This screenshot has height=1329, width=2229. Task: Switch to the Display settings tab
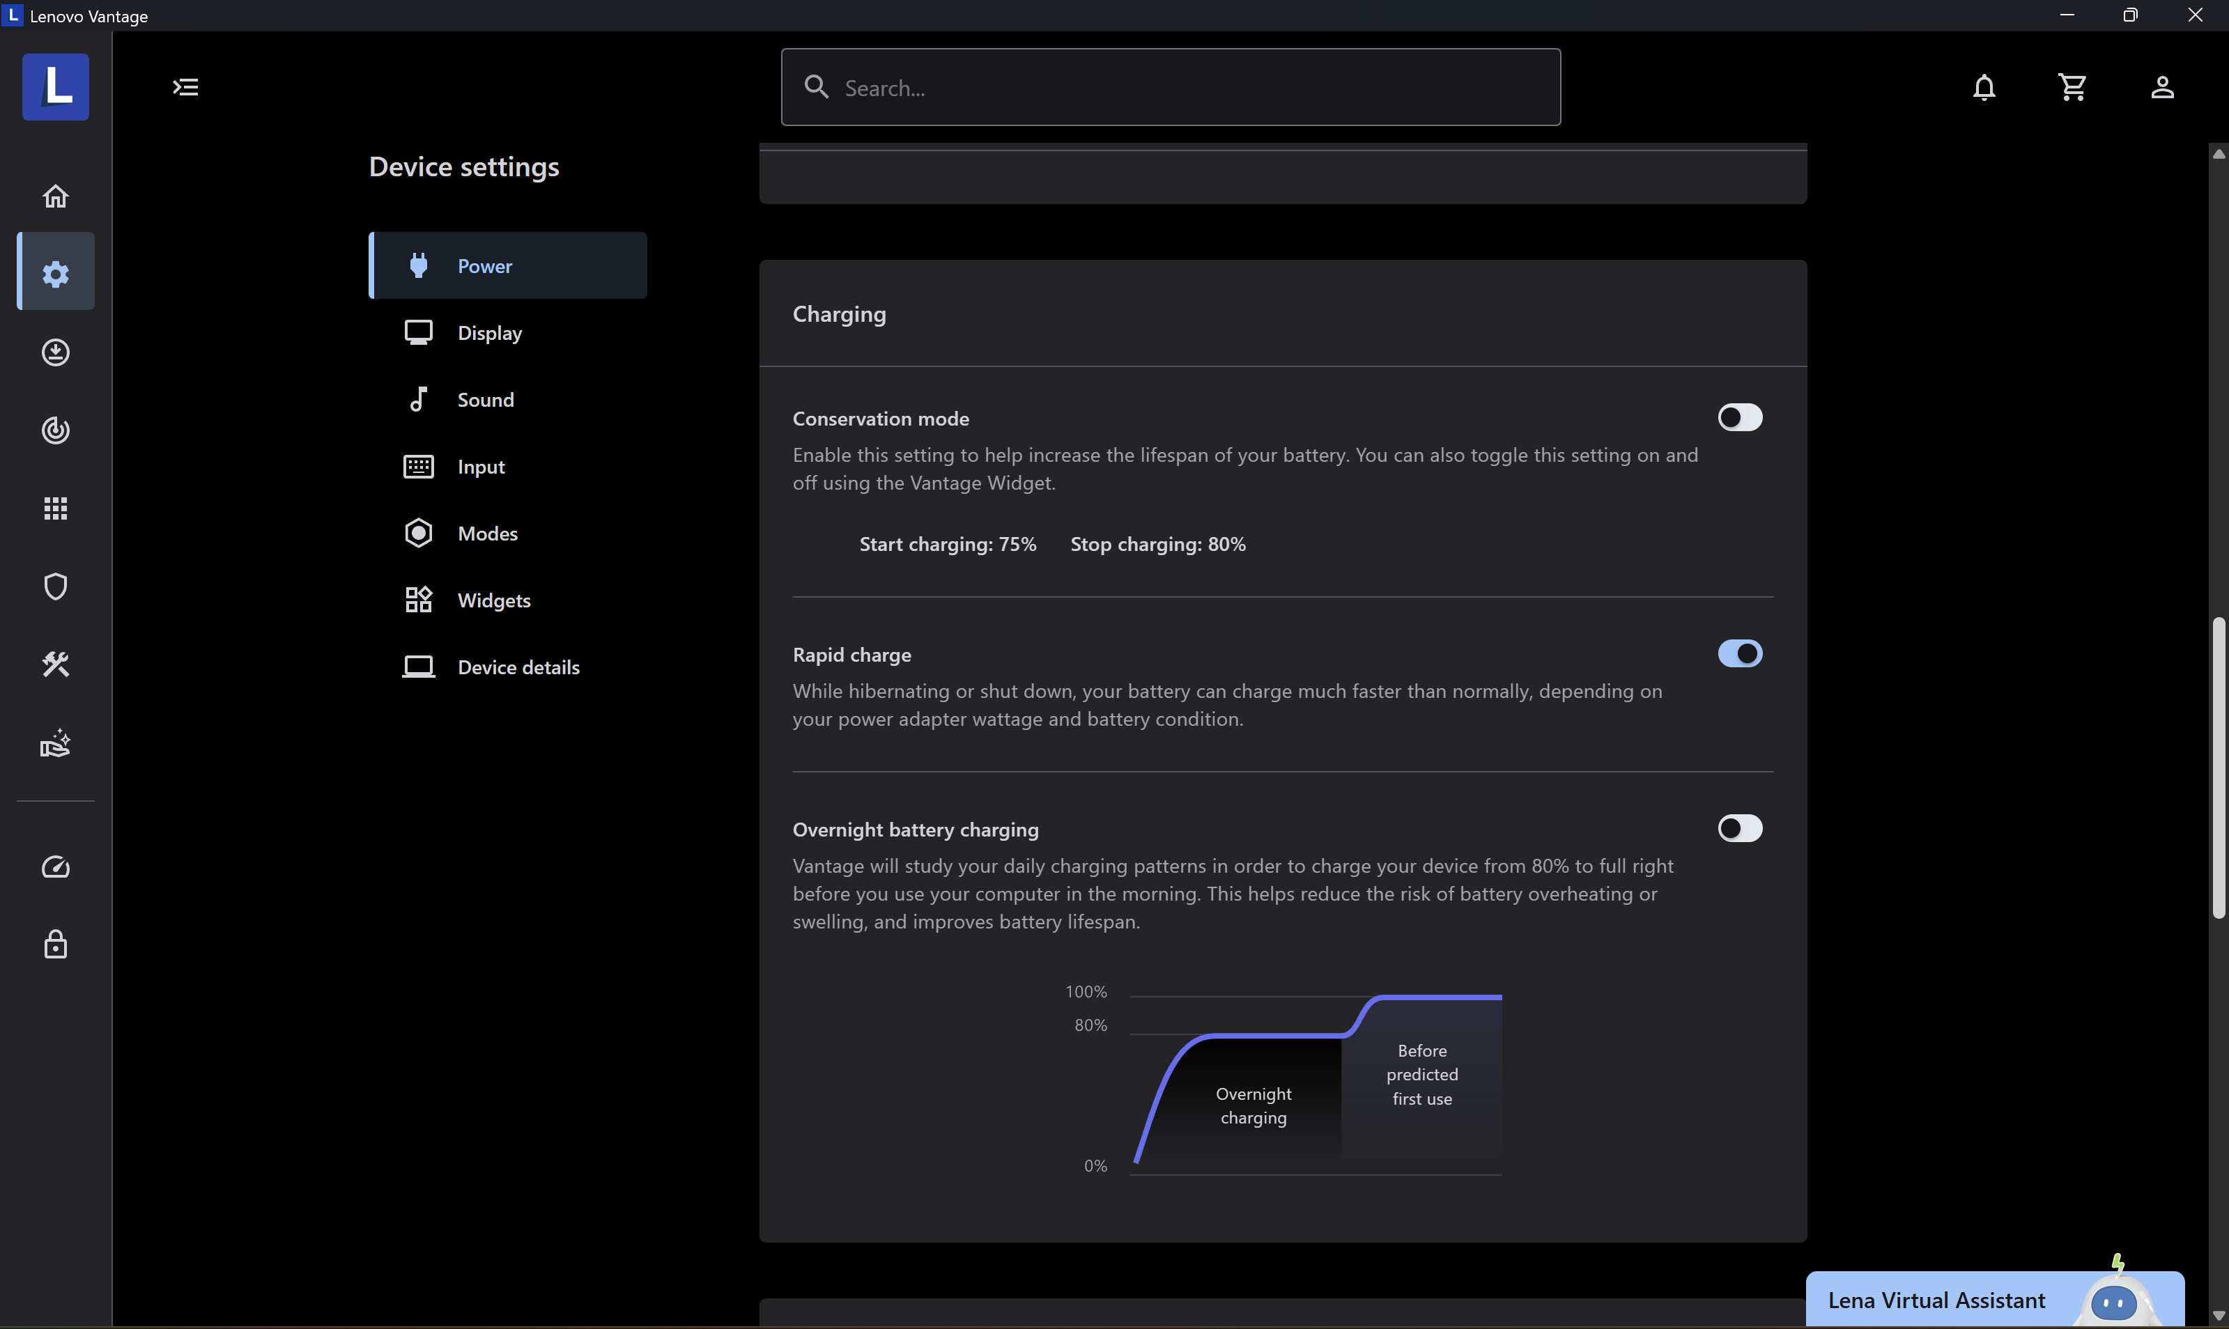point(489,333)
